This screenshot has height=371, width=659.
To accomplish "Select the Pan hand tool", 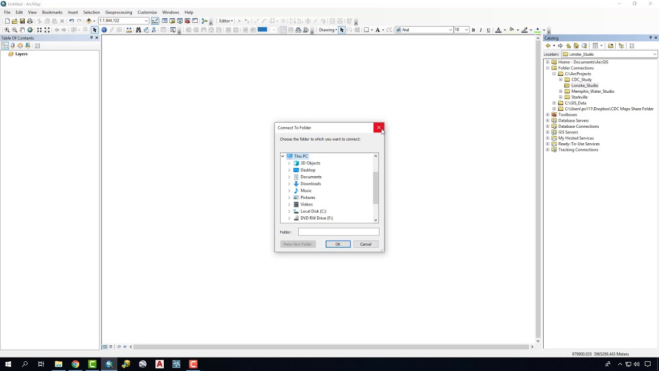I will [22, 30].
